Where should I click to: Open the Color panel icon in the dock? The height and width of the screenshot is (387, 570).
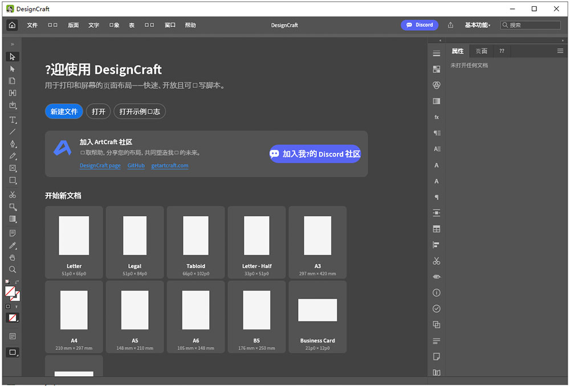point(437,85)
